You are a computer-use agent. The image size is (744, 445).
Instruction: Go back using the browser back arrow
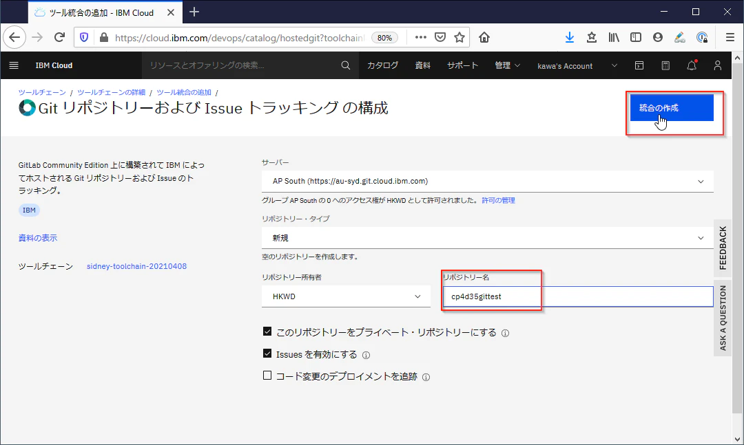point(14,37)
